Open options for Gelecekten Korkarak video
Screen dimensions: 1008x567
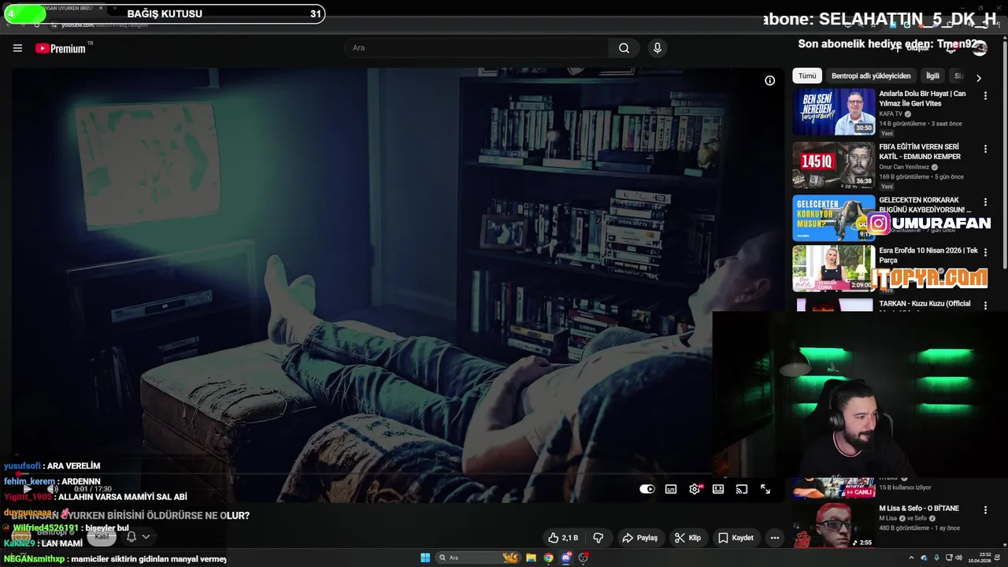coord(985,202)
